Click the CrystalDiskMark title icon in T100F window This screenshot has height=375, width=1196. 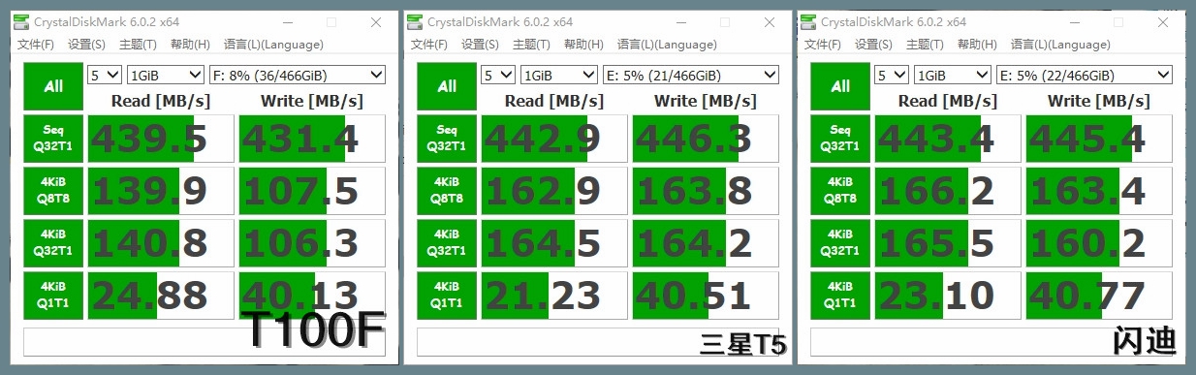21,21
